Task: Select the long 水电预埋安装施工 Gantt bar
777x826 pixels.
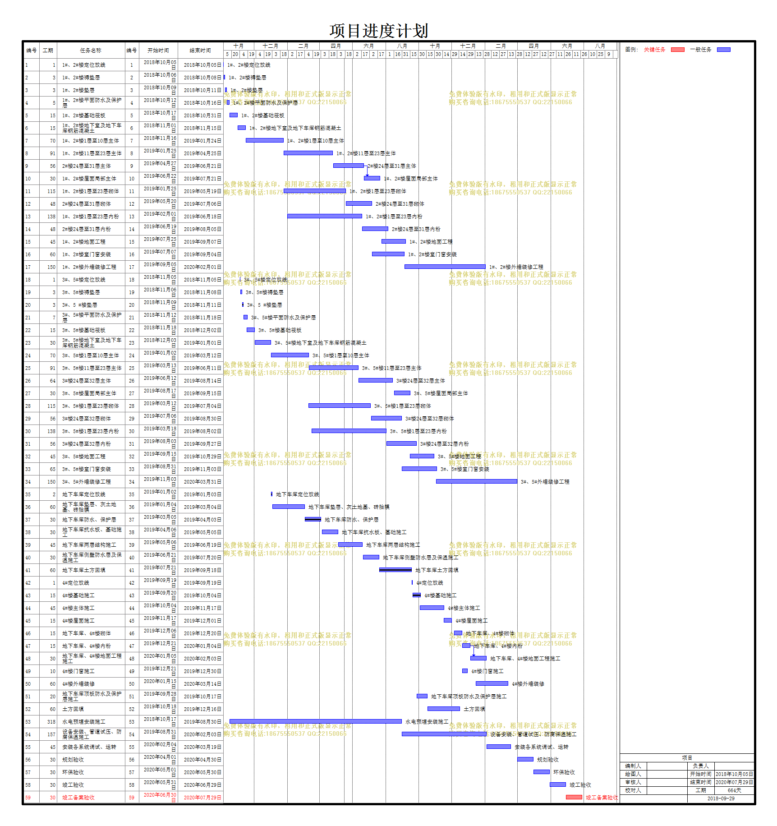Action: [316, 721]
